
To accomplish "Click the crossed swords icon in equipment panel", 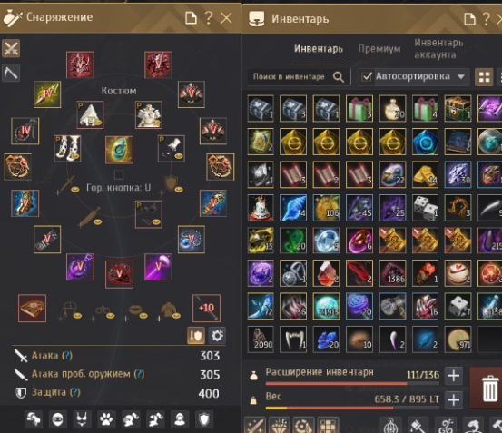I will click(11, 49).
